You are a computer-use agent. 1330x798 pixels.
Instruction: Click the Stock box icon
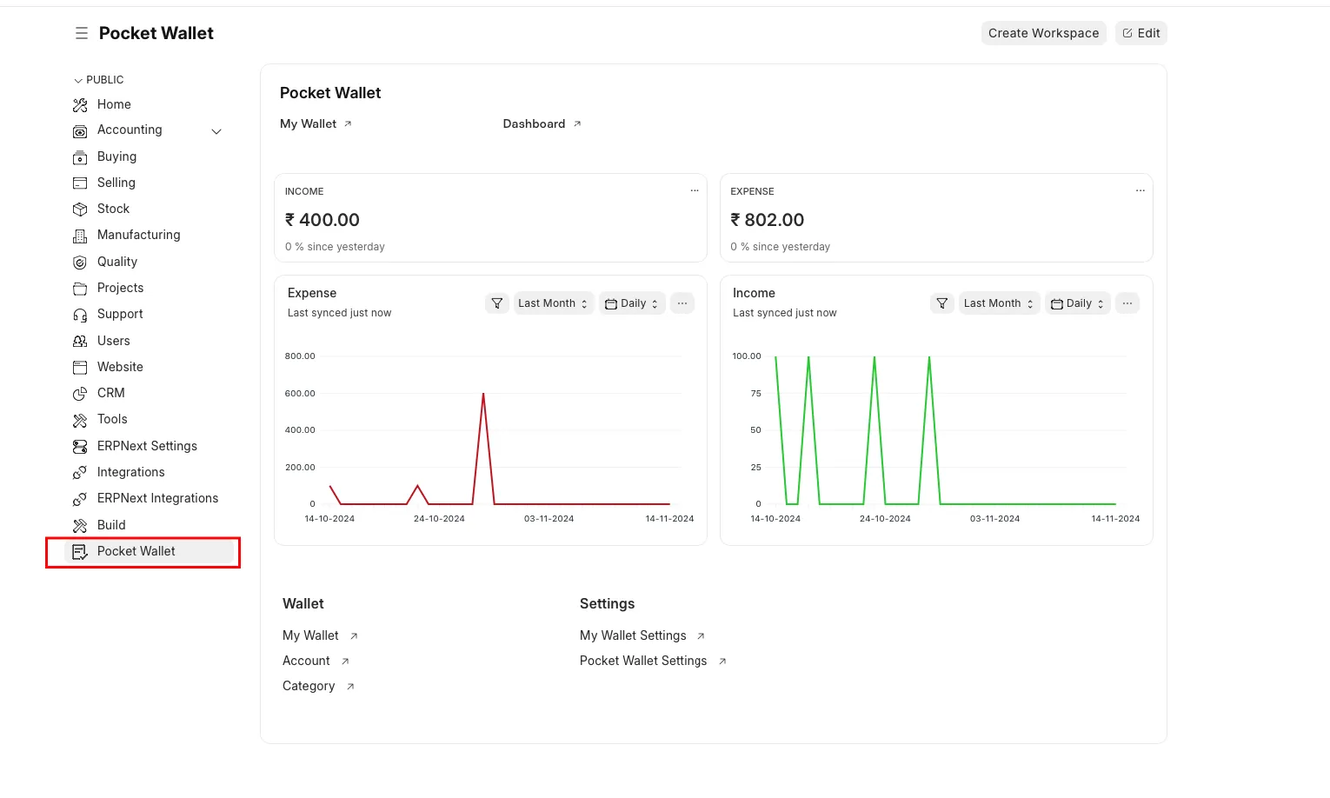pos(80,209)
